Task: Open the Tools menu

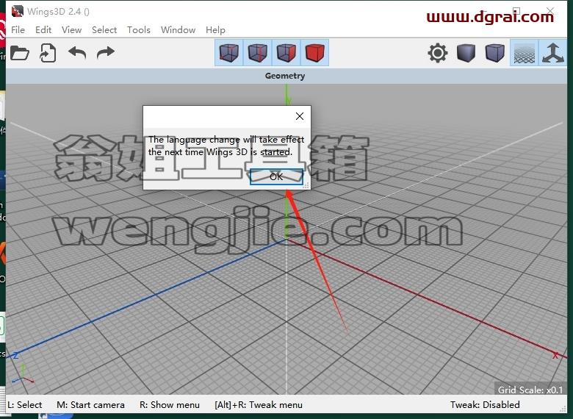Action: 139,29
